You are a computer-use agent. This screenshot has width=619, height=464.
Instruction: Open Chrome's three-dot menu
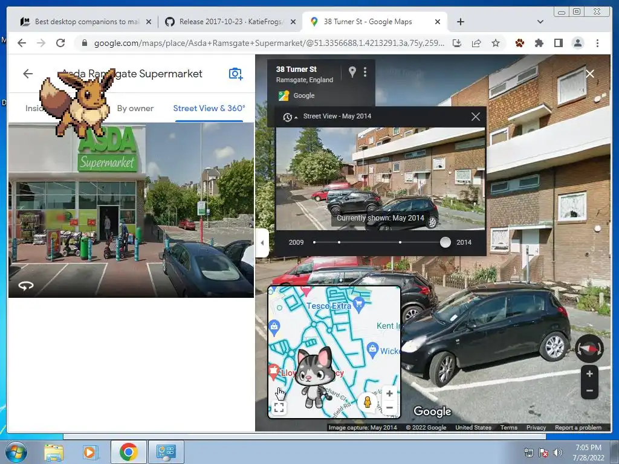597,43
